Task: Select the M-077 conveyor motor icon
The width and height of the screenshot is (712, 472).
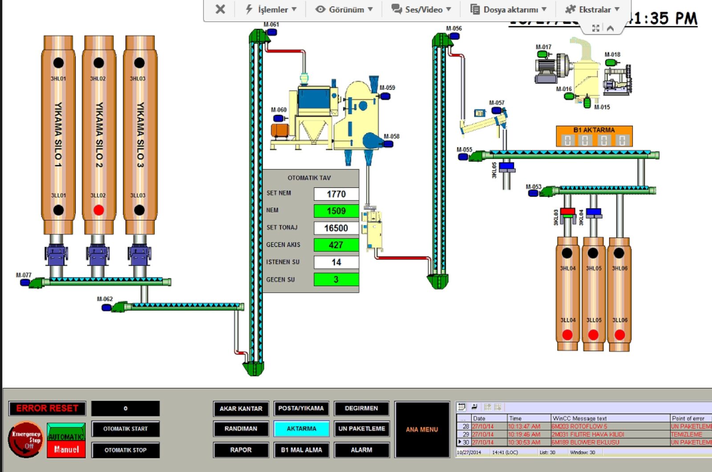Action: (x=25, y=282)
